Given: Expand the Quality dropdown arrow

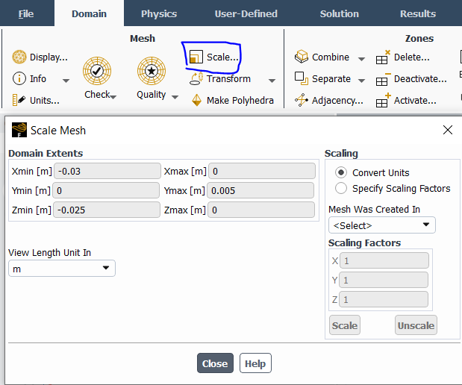Looking at the screenshot, I should [175, 97].
